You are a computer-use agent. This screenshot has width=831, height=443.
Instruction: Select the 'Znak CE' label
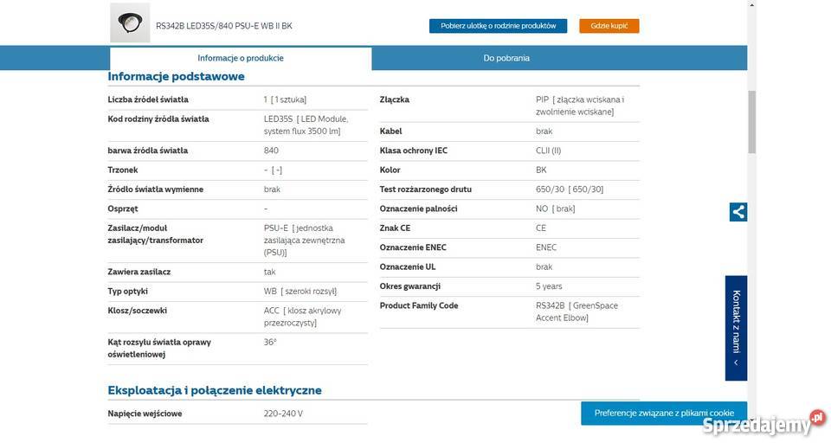click(395, 228)
